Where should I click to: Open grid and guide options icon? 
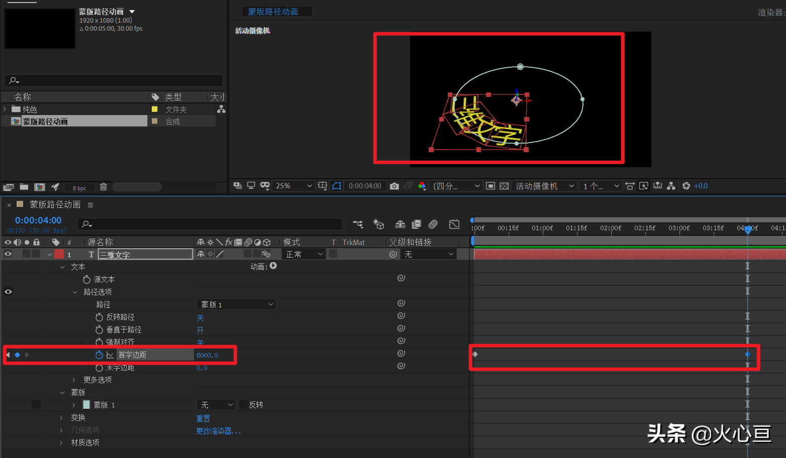pyautogui.click(x=323, y=186)
